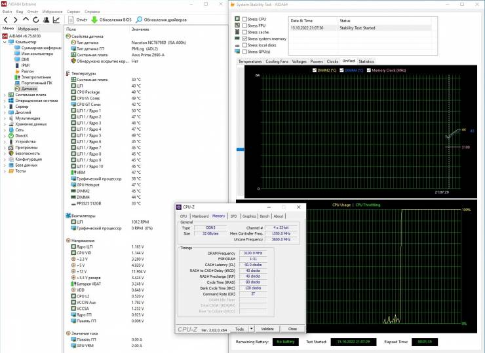The image size is (485, 353).
Task: Click the DRAM Frequency 3100.0 MHz field
Action: 253,253
